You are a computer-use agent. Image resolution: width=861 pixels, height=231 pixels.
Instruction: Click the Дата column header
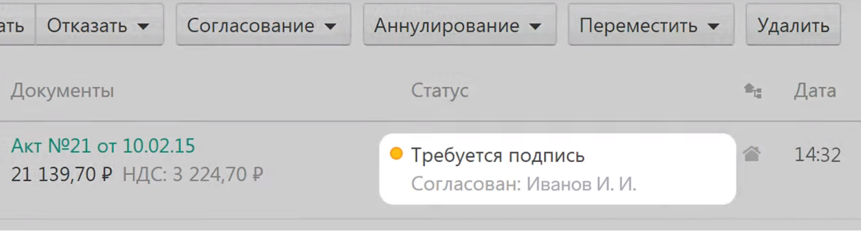[x=815, y=90]
